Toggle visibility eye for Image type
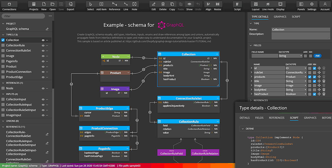The image size is (332, 168). [x=43, y=56]
